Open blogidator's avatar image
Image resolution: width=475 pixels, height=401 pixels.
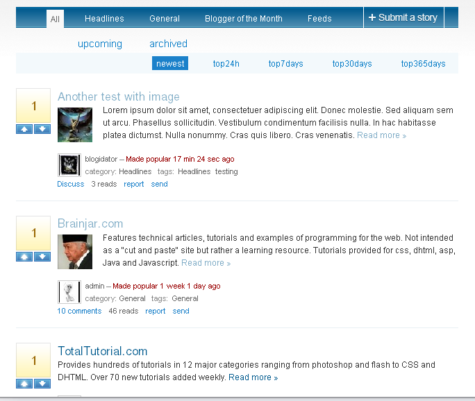coord(69,165)
